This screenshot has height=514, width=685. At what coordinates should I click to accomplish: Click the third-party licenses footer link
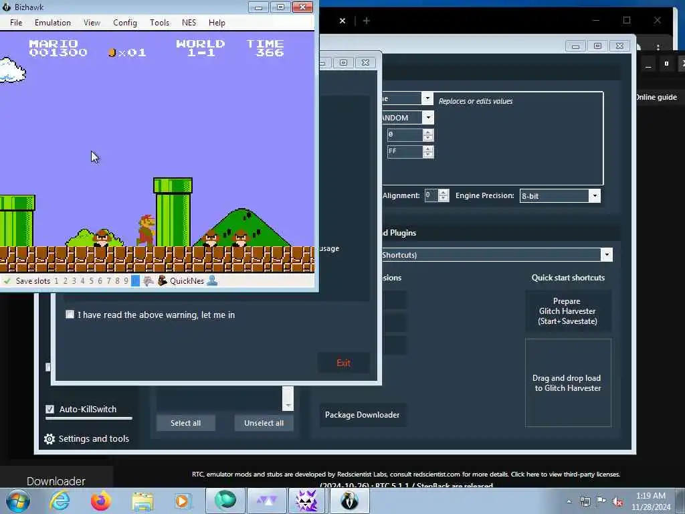565,475
